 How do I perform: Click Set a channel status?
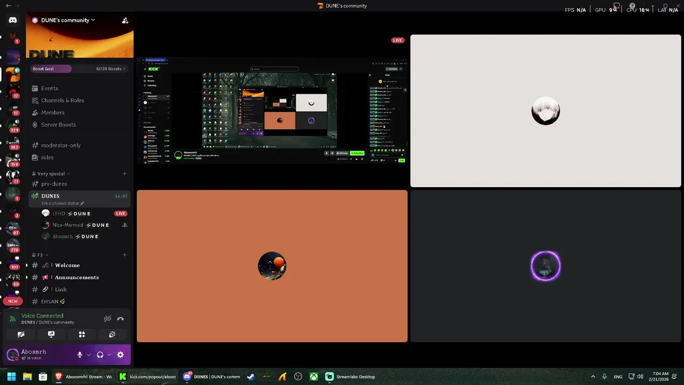[x=63, y=204]
